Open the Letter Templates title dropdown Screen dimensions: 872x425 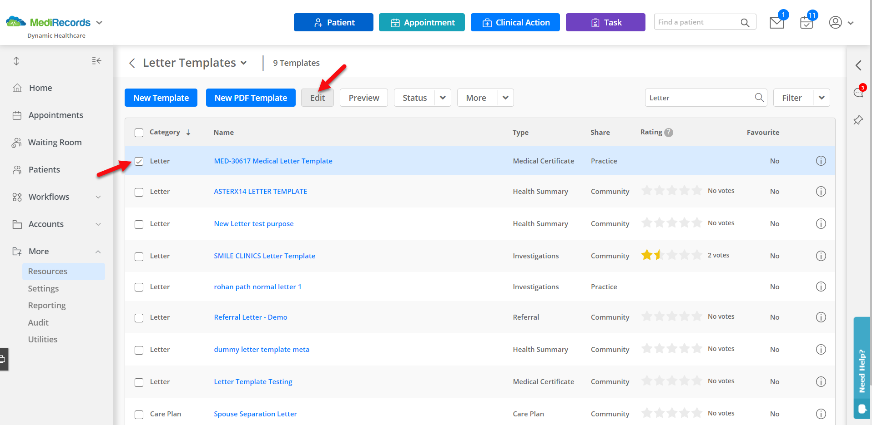click(x=244, y=63)
